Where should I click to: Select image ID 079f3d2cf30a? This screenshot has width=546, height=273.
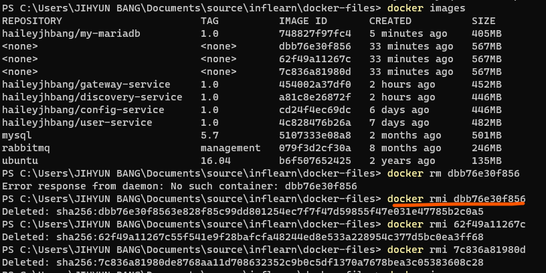pyautogui.click(x=314, y=148)
